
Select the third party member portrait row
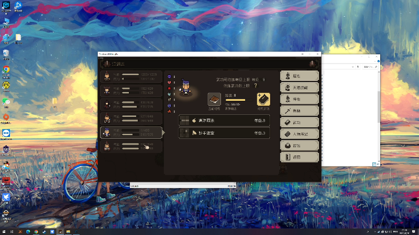click(x=131, y=104)
